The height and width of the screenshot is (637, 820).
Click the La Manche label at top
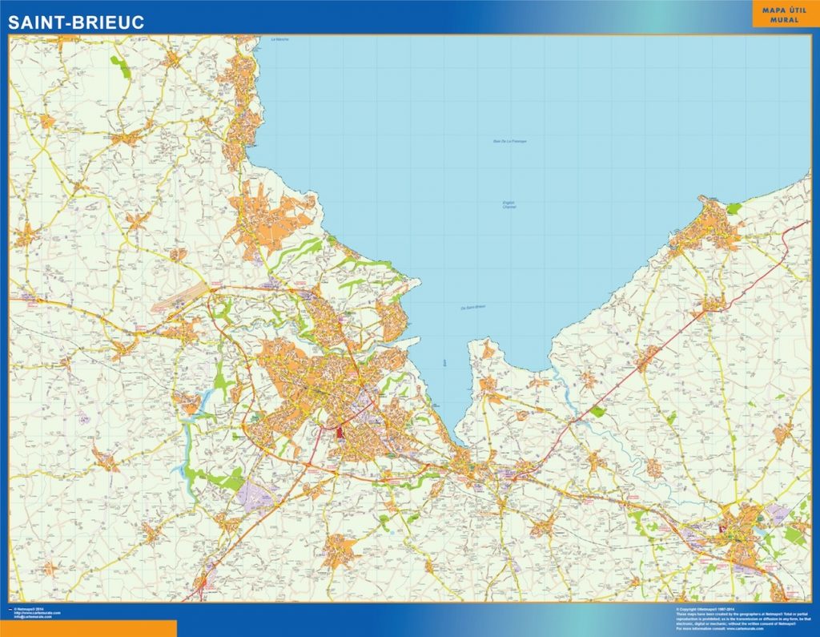tap(279, 39)
